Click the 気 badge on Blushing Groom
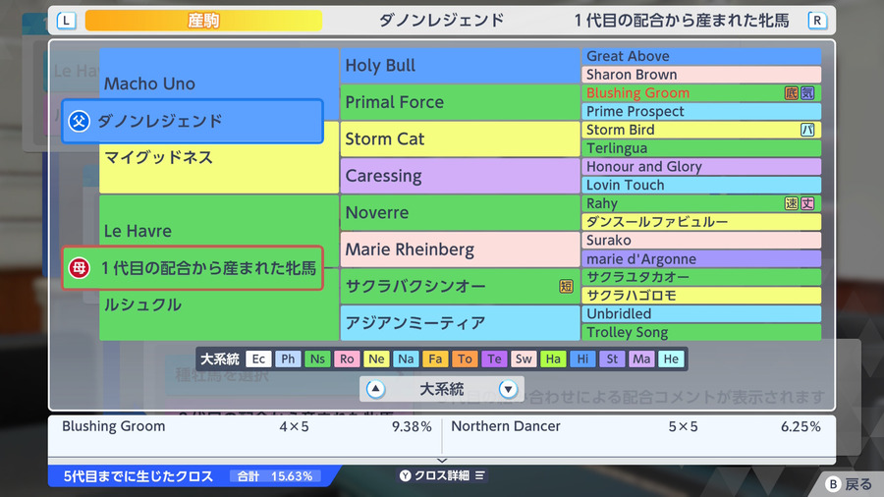This screenshot has width=884, height=497. point(807,93)
